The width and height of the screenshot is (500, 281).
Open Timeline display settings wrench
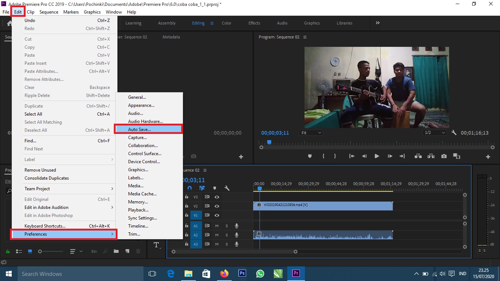click(x=227, y=188)
